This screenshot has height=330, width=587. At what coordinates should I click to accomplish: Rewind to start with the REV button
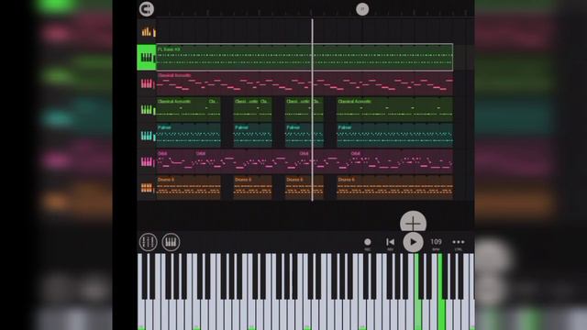390,243
